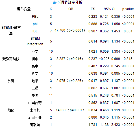The width and height of the screenshot is (135, 127).
Task: Select the 'ES' column header
Action: (93, 9)
